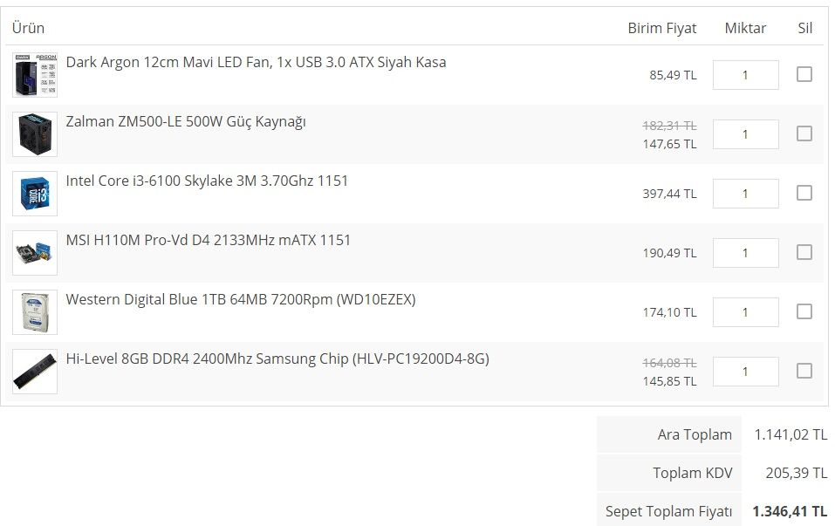The width and height of the screenshot is (835, 526).
Task: Open the Intel Core i3-6100 Skylake product link
Action: pos(207,181)
